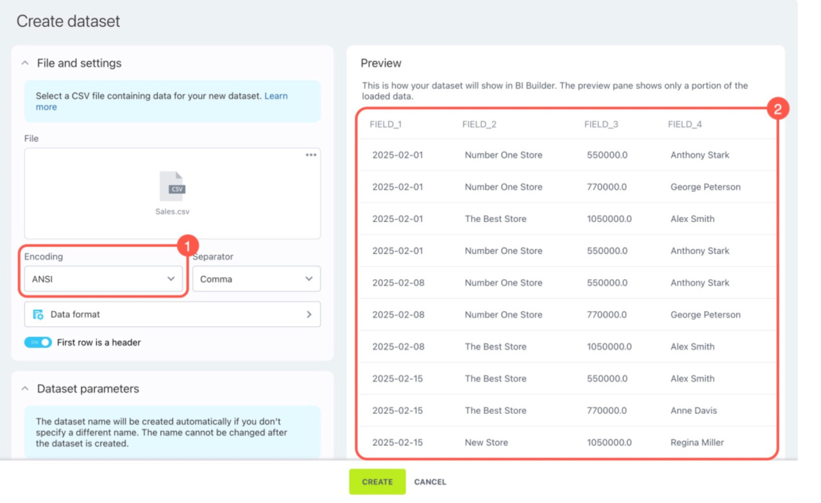The image size is (821, 503).
Task: Click the FIELD_1 column header
Action: pyautogui.click(x=385, y=124)
